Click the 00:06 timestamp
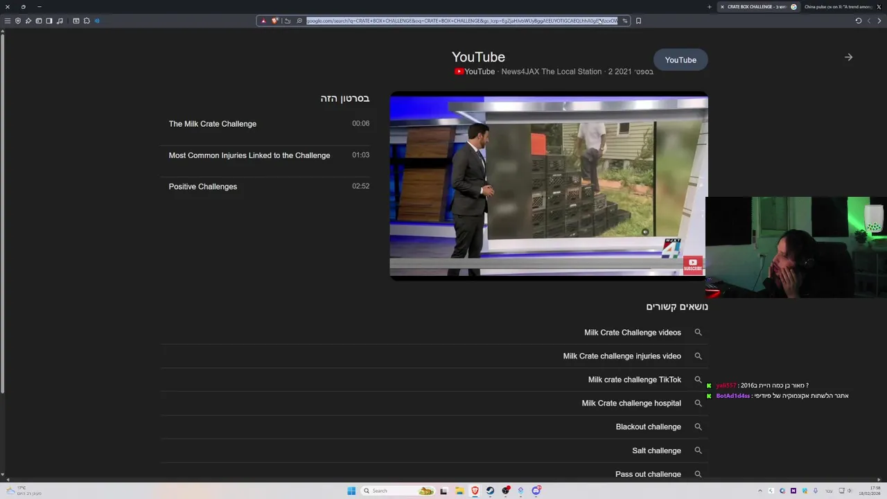 (x=360, y=123)
